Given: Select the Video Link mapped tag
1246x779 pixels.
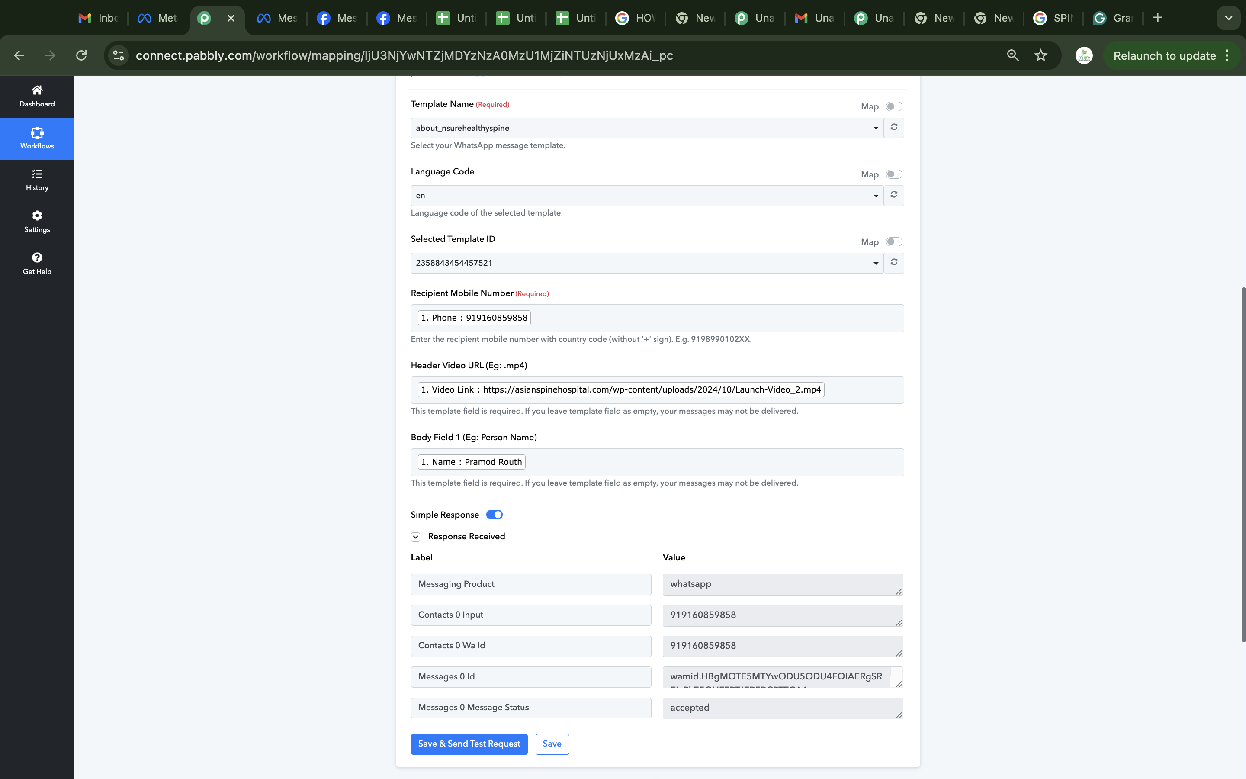Looking at the screenshot, I should click(621, 389).
